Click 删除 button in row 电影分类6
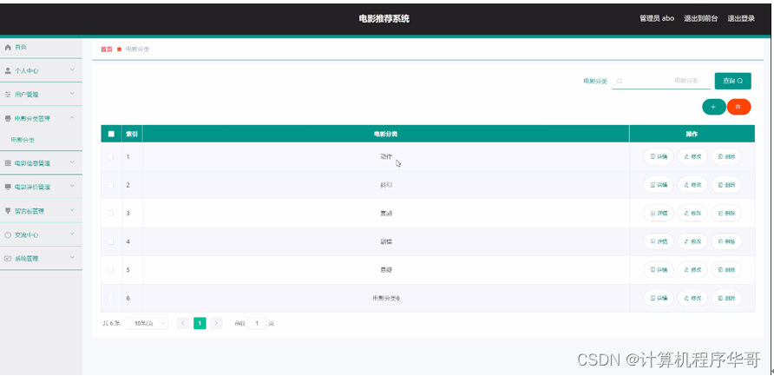The height and width of the screenshot is (376, 774). (x=726, y=299)
